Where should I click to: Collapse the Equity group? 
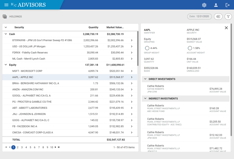(6, 65)
